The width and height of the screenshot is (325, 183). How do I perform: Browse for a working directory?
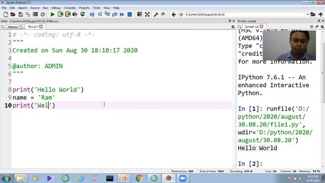click(313, 14)
